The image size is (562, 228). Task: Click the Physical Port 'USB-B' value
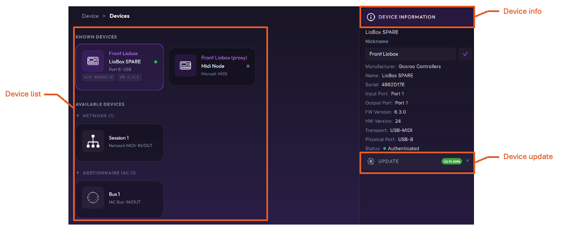coord(406,139)
